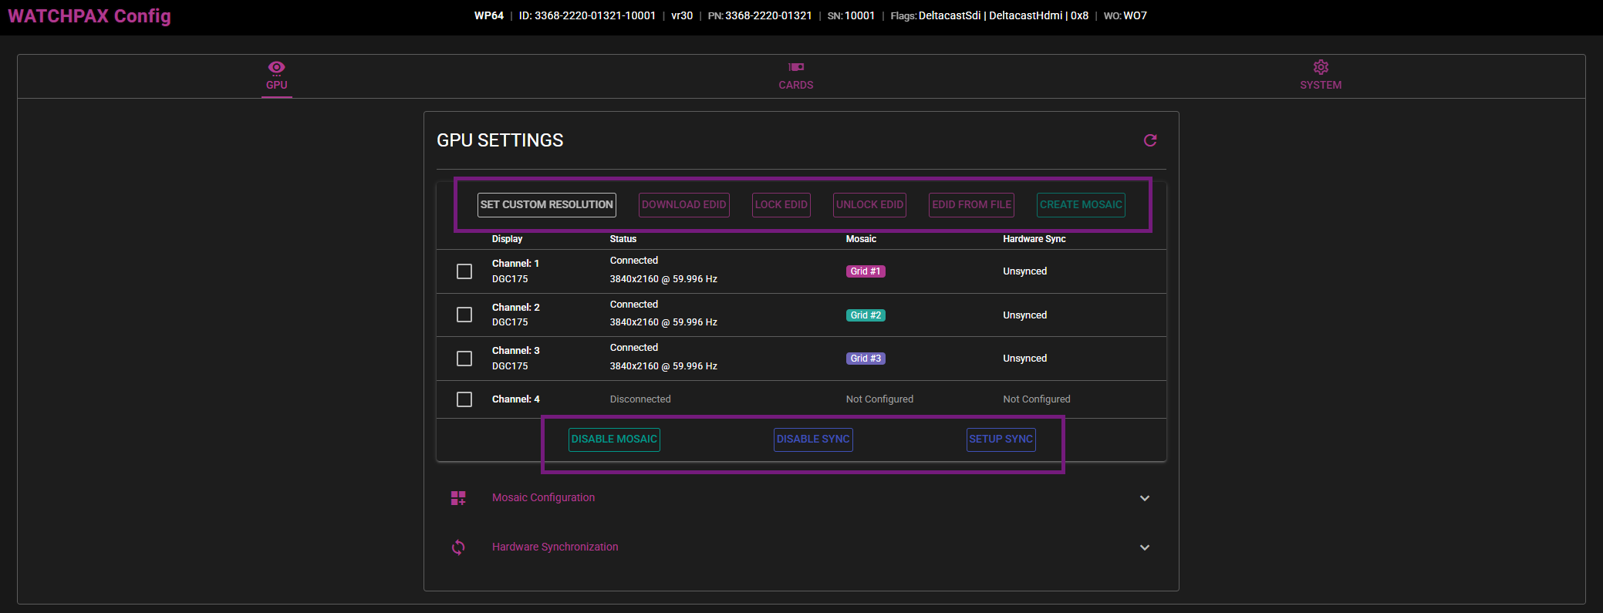Click the ID 3368-2220-01321-10001 text

click(587, 15)
